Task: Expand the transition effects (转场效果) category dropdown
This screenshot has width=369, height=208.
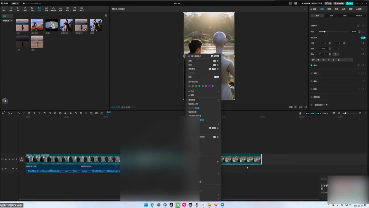Action: pos(7,21)
